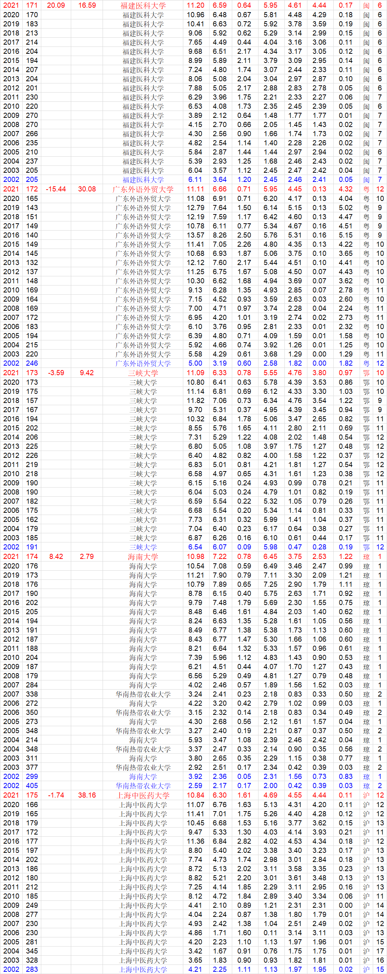Select the blue rank value 283
387x974 pixels.
(x=32, y=970)
